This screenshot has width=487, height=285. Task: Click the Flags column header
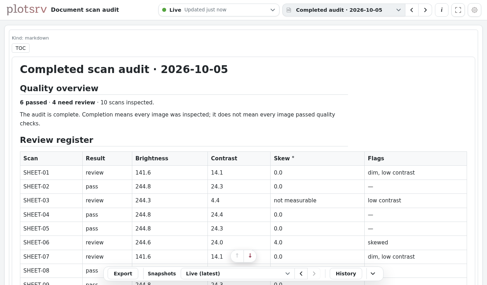point(415,159)
